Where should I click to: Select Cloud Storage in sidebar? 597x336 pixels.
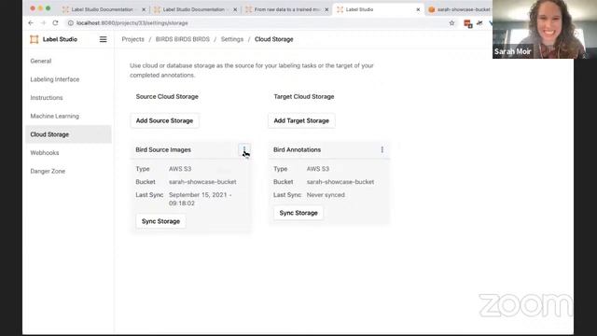(68, 134)
